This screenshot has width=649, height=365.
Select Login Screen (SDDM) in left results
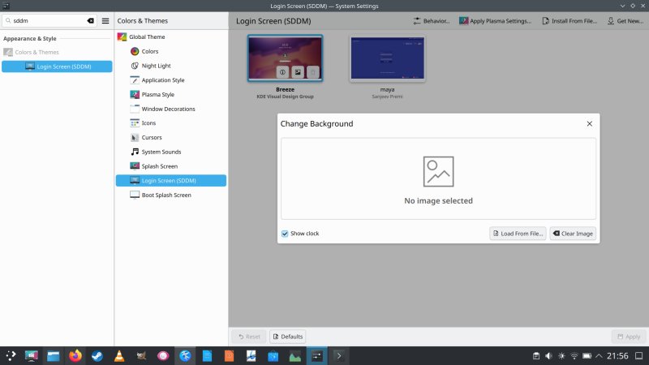[x=57, y=67]
